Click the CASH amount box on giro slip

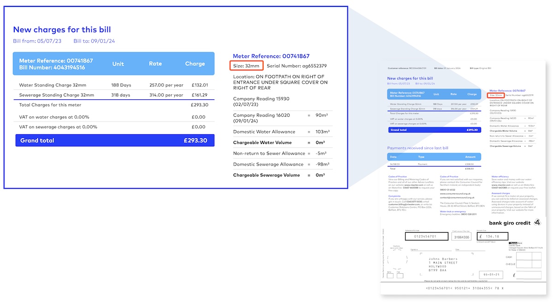coord(529,256)
